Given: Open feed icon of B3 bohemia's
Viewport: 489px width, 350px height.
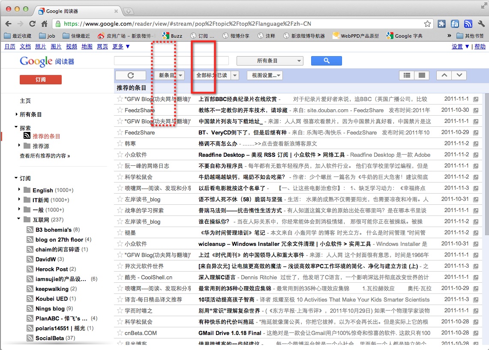Looking at the screenshot, I should [30, 230].
